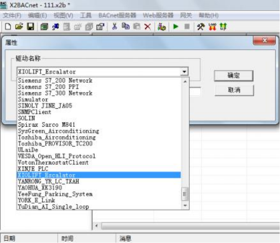Image resolution: width=280 pixels, height=243 pixels.
Task: Click the Paste toolbar icon
Action: (137, 27)
